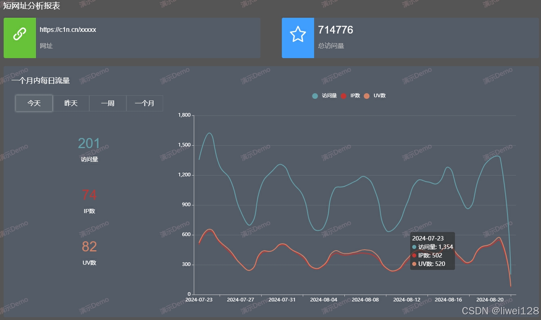Click the 2024-07-31 x-axis label
This screenshot has height=320, width=541.
pyautogui.click(x=282, y=300)
